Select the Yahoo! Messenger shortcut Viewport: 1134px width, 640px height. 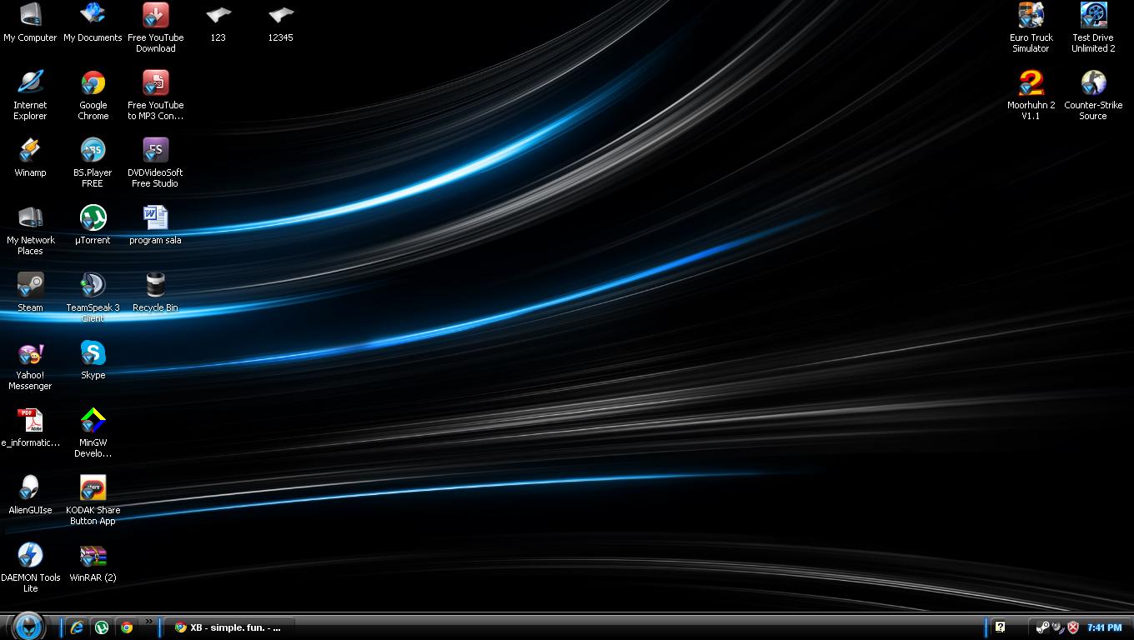[x=30, y=365]
